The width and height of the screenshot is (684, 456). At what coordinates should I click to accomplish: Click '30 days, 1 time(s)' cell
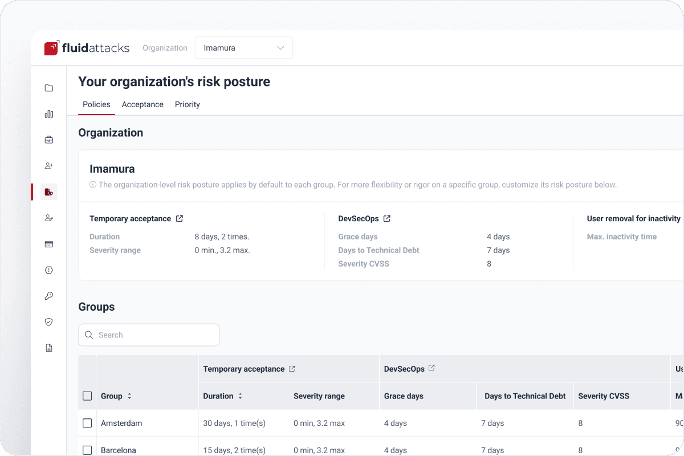tap(234, 423)
